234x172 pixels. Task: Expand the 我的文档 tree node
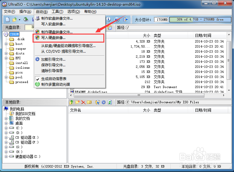click(6, 118)
